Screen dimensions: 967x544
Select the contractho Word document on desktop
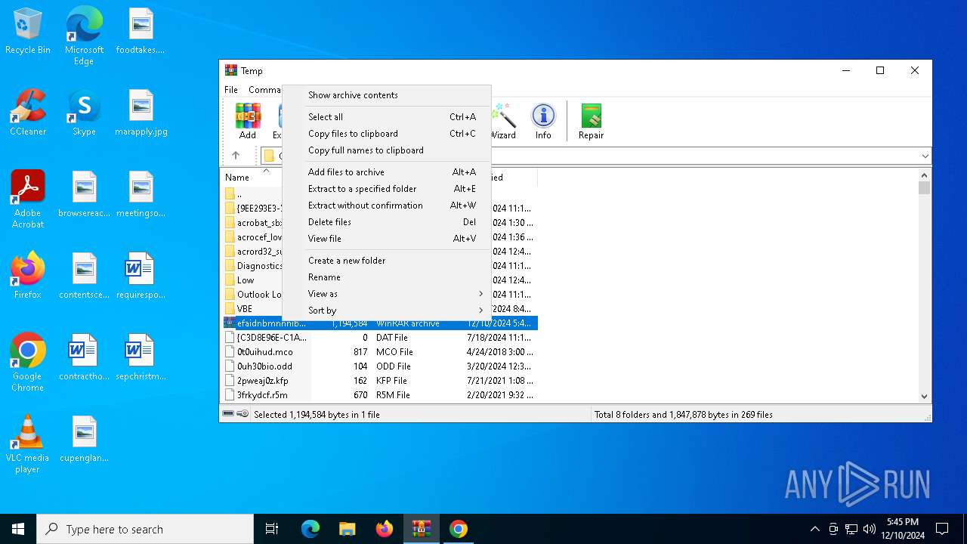(84, 357)
